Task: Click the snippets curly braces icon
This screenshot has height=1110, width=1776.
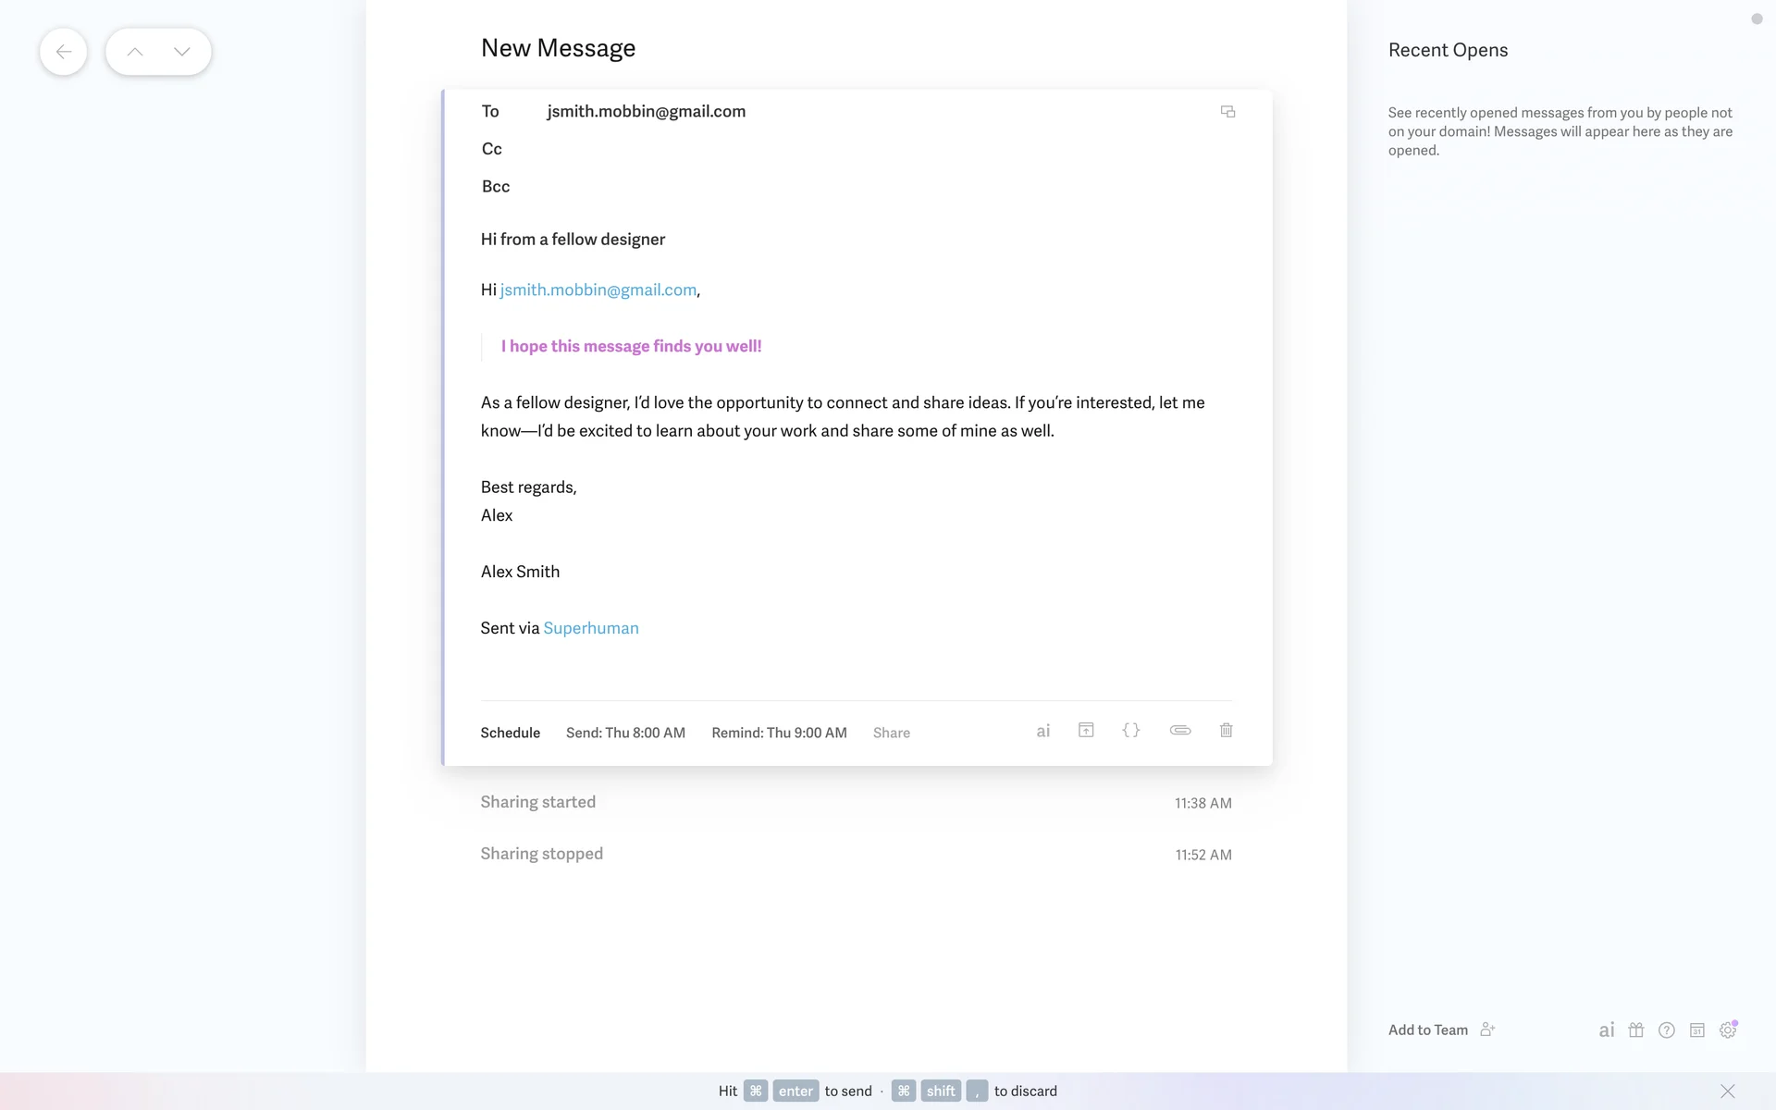Action: (x=1130, y=731)
